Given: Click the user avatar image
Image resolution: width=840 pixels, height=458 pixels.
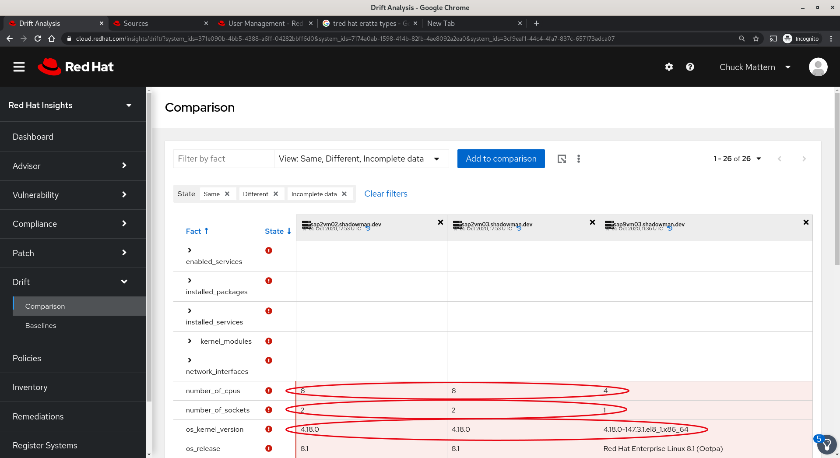Looking at the screenshot, I should coord(818,67).
